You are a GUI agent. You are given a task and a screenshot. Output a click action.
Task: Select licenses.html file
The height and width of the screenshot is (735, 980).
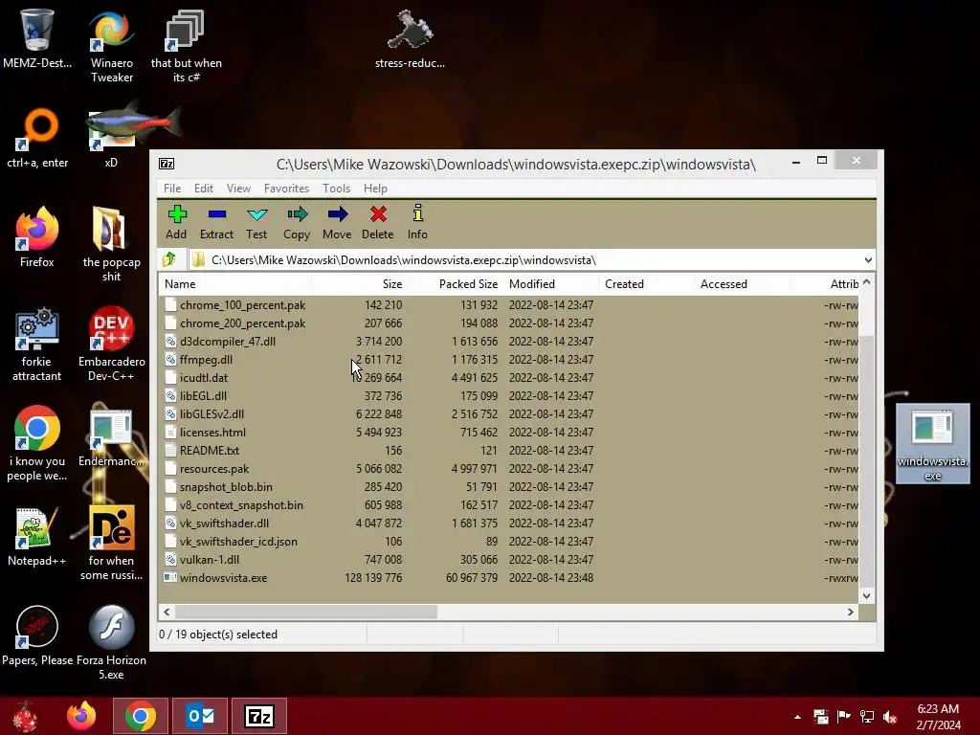[212, 432]
